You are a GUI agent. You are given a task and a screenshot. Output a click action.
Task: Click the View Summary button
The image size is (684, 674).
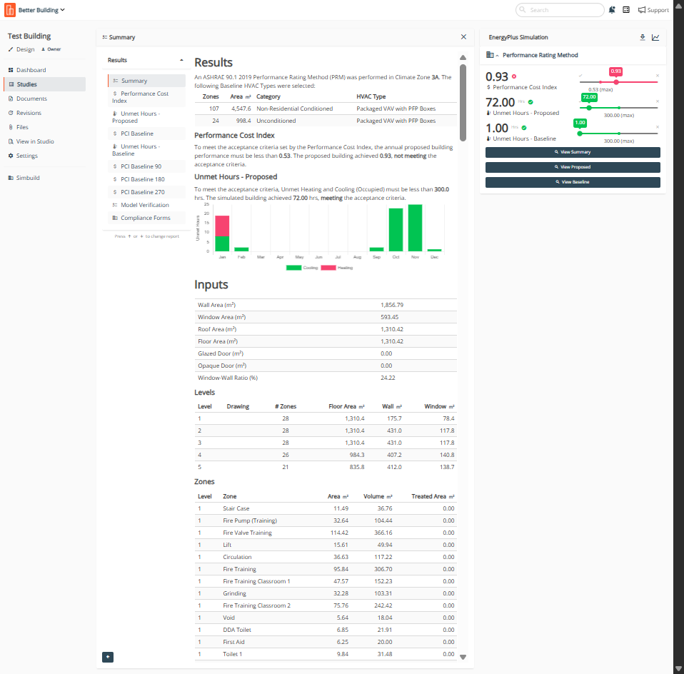(x=573, y=152)
